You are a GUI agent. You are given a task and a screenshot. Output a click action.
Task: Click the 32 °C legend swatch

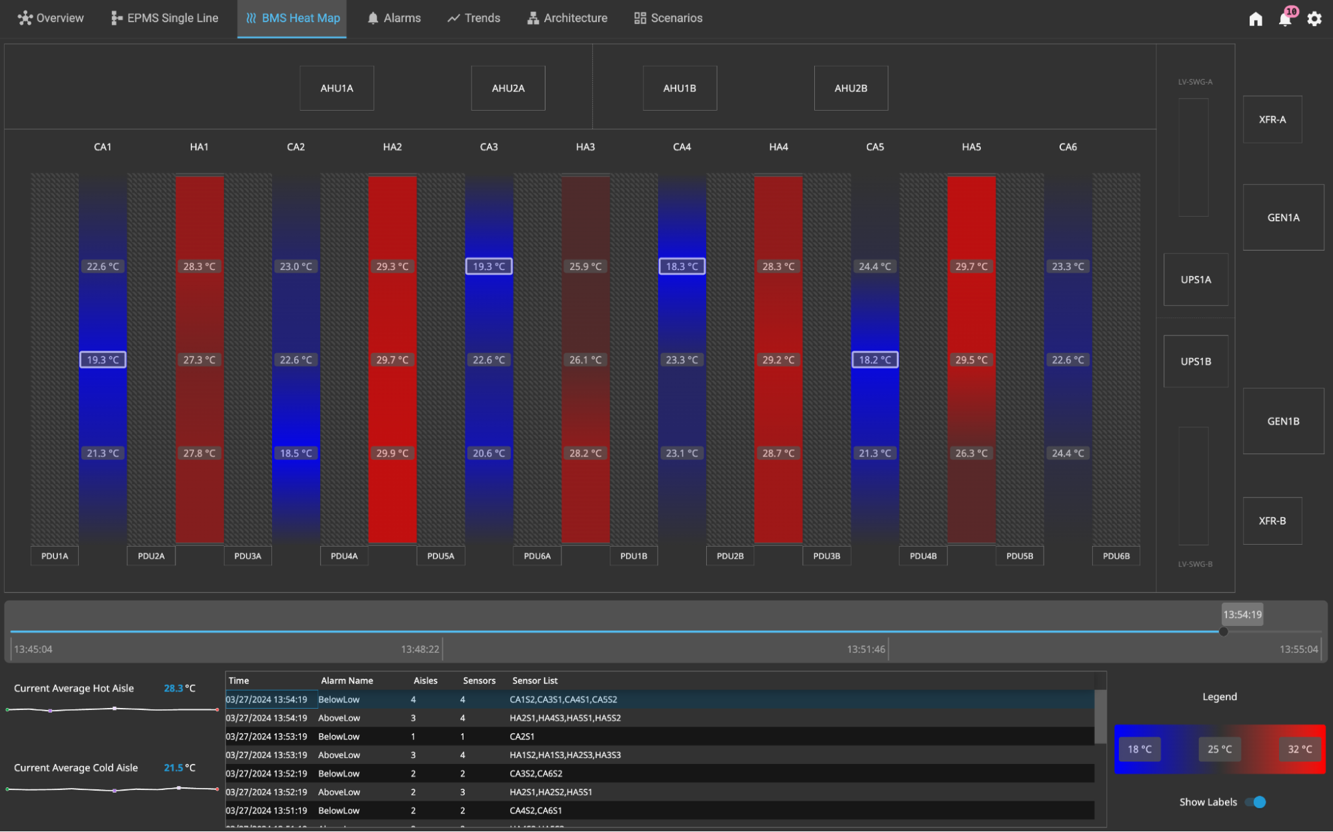pos(1300,749)
